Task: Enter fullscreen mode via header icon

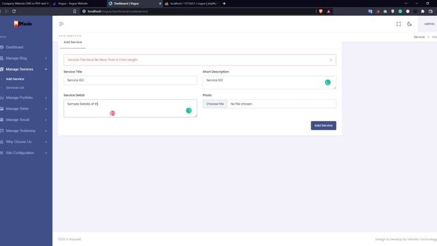Action: (399, 24)
